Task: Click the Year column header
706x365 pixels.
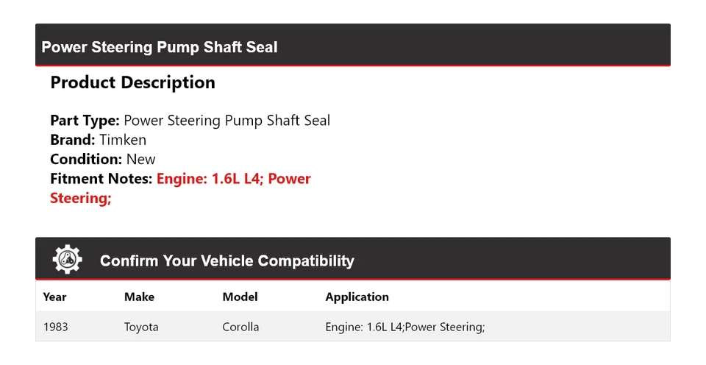Action: point(54,297)
